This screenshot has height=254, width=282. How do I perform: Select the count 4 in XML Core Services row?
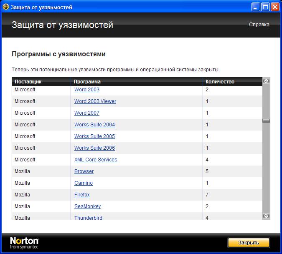click(207, 160)
